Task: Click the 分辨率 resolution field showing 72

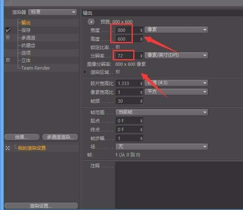Action: 127,55
